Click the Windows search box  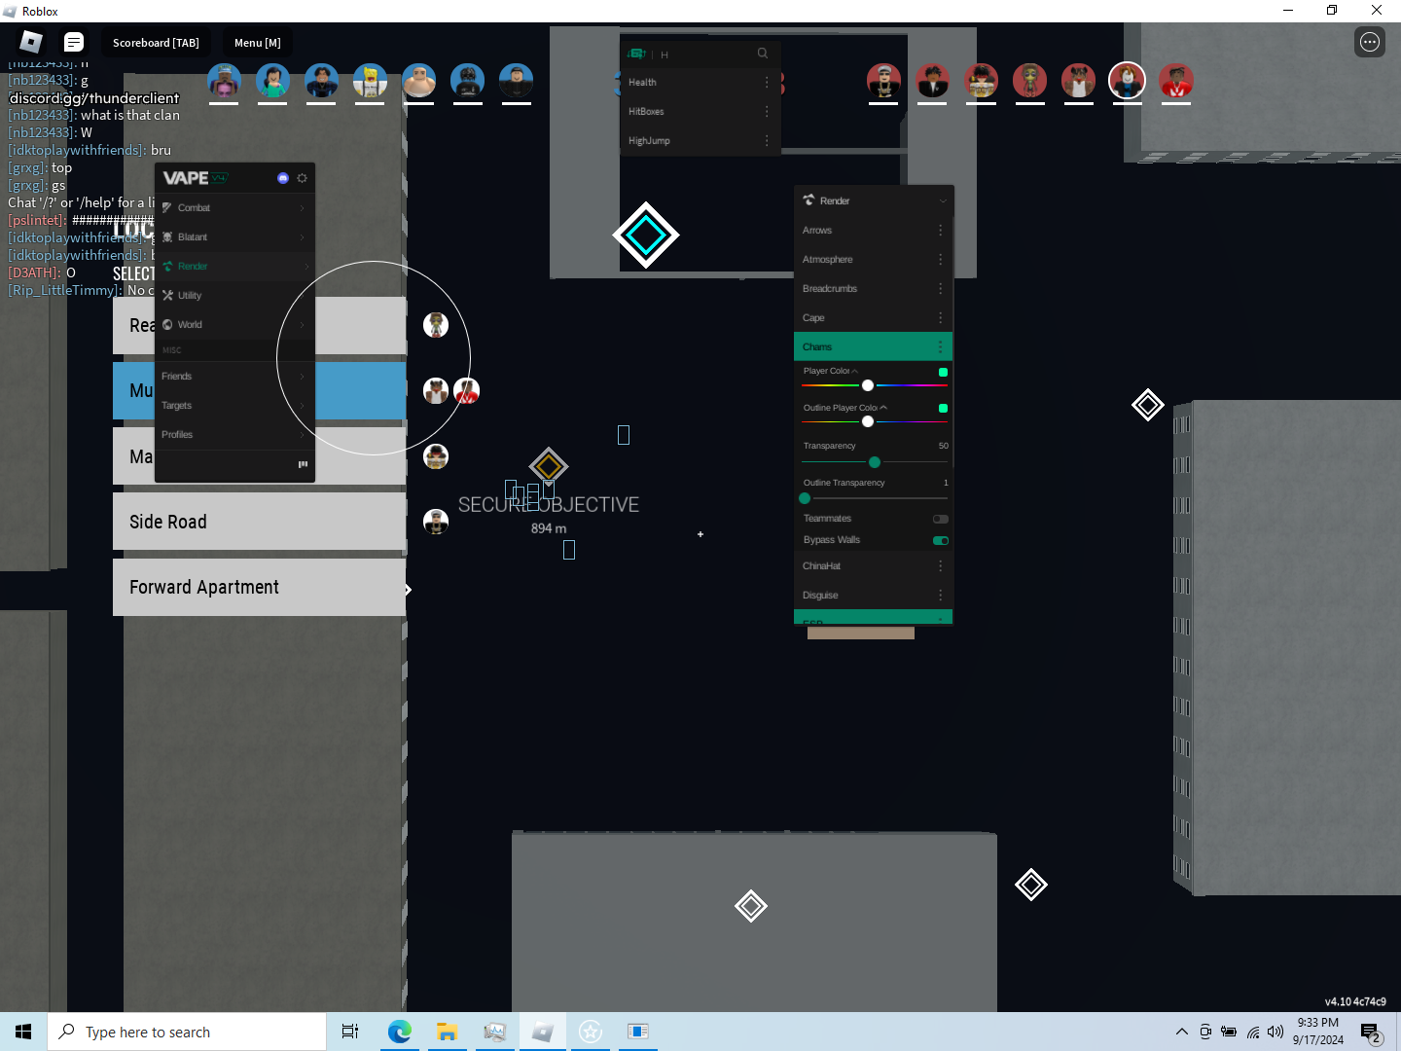(x=187, y=1032)
